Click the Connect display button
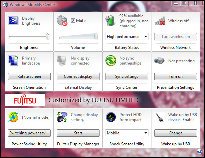Screen dimensions: 205x158 78,76
